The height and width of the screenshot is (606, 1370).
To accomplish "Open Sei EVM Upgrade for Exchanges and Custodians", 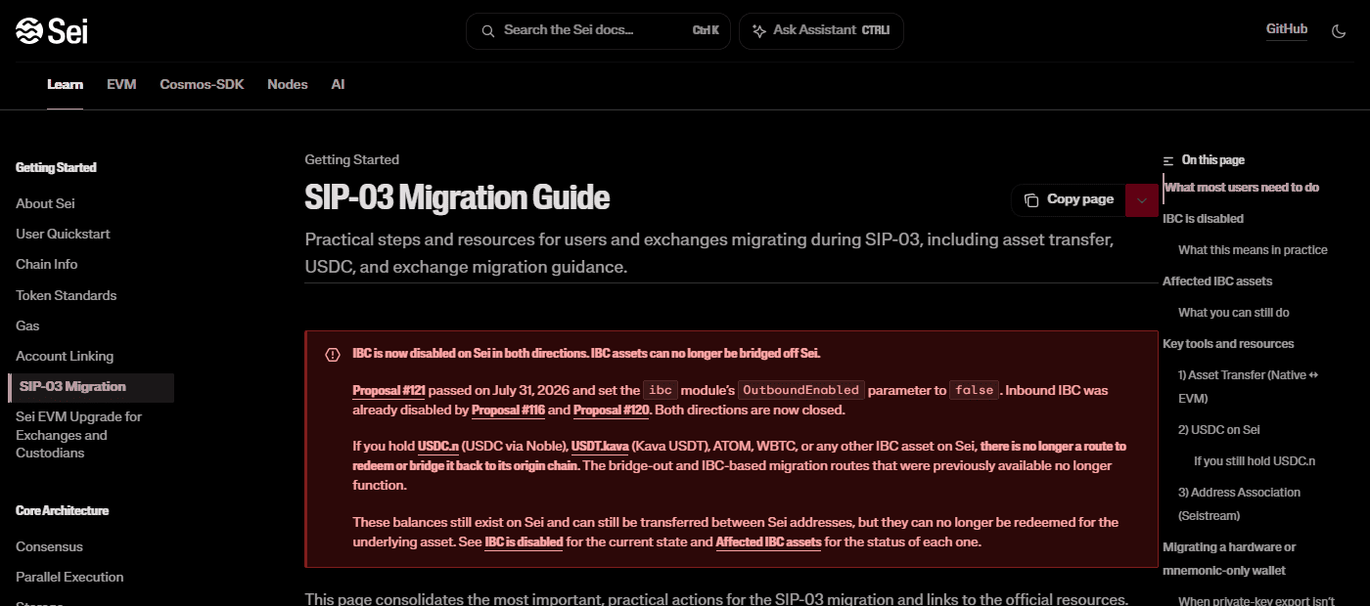I will [78, 435].
